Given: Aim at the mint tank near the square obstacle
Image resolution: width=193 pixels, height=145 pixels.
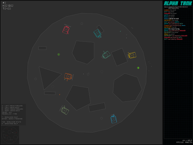Looking at the screenshot, I should (x=106, y=55).
